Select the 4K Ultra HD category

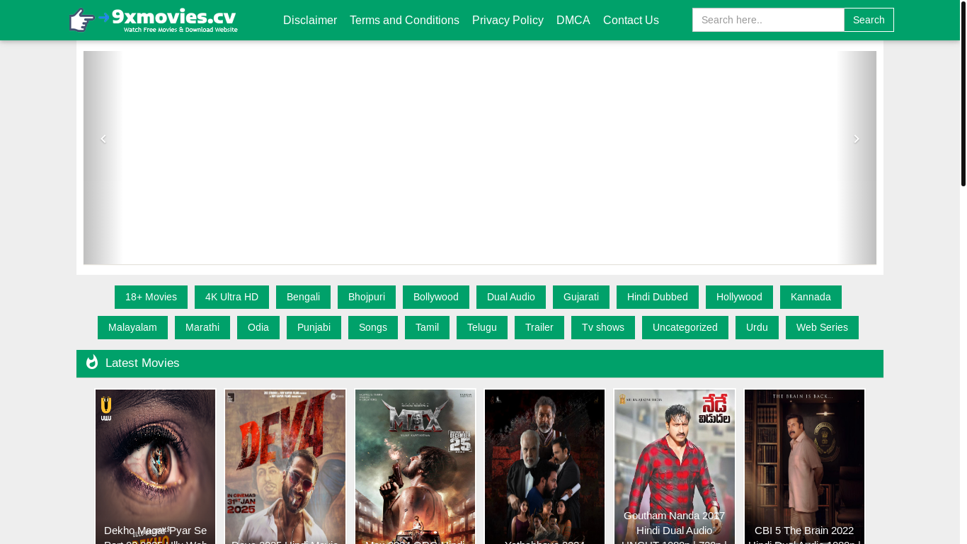click(231, 297)
